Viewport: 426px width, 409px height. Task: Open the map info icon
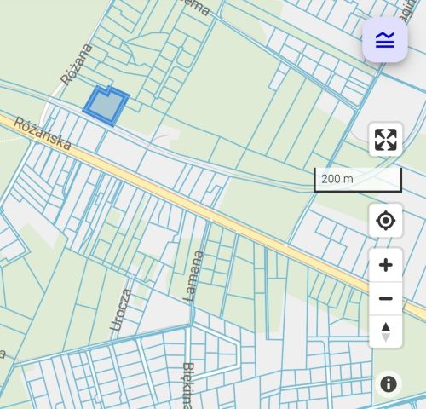(x=388, y=384)
